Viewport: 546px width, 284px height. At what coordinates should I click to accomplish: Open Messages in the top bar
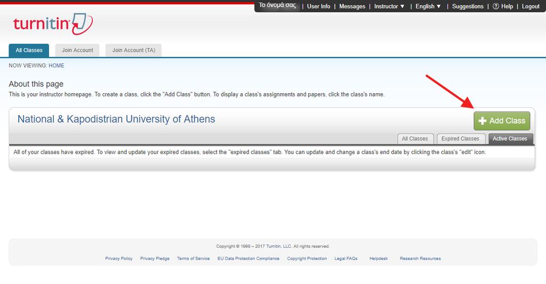(x=352, y=6)
